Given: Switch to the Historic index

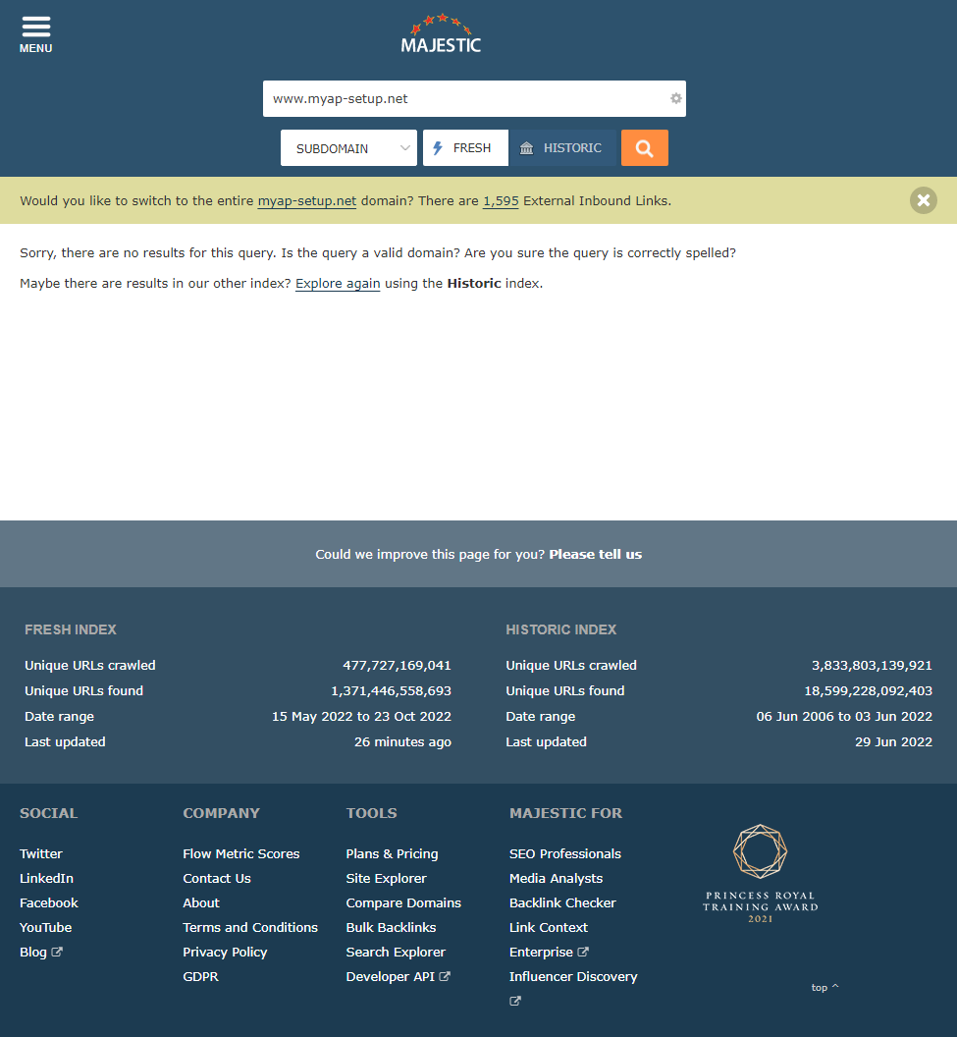Looking at the screenshot, I should [562, 148].
